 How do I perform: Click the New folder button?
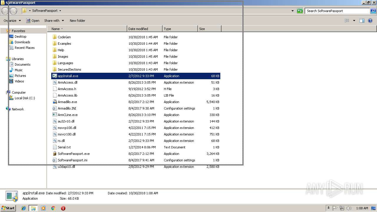click(77, 21)
